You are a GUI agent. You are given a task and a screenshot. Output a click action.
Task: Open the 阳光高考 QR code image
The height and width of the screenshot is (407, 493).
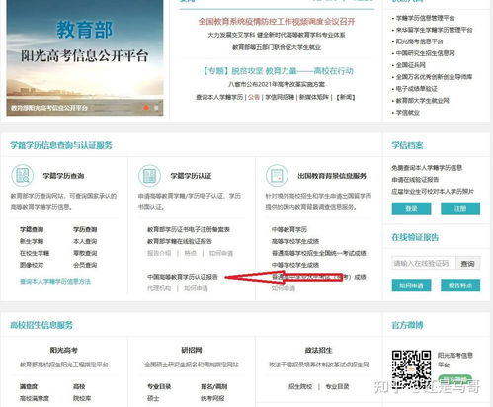pyautogui.click(x=411, y=368)
